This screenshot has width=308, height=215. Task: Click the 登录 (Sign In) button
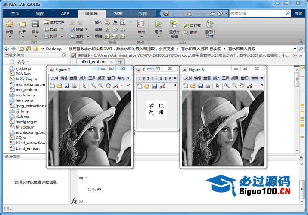299,13
